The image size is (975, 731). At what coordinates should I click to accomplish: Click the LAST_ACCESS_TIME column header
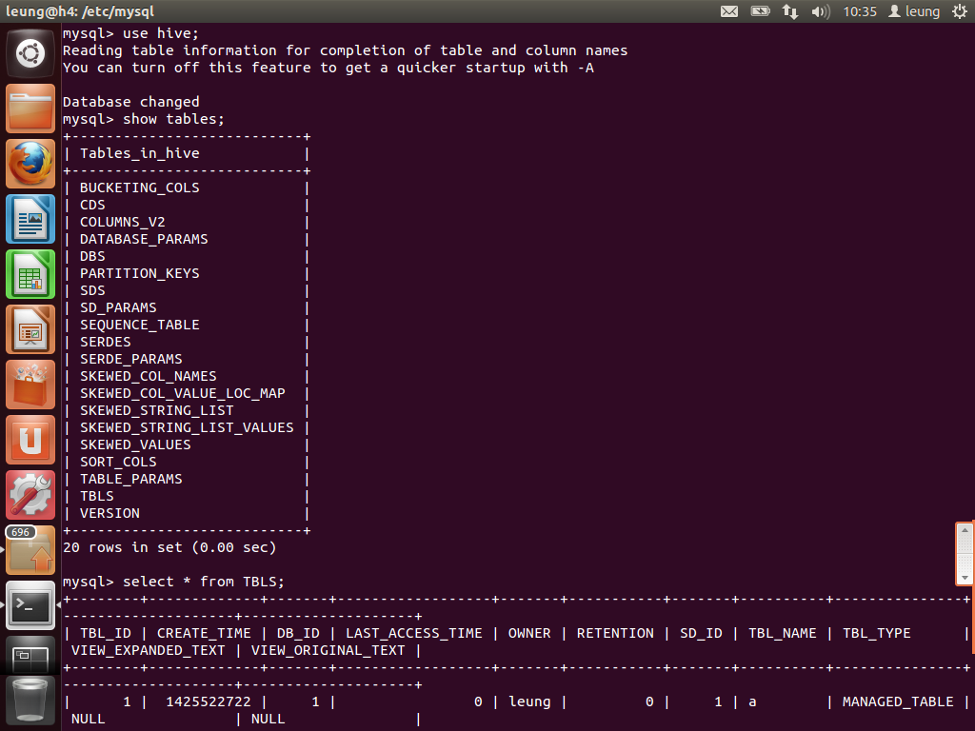click(x=414, y=633)
